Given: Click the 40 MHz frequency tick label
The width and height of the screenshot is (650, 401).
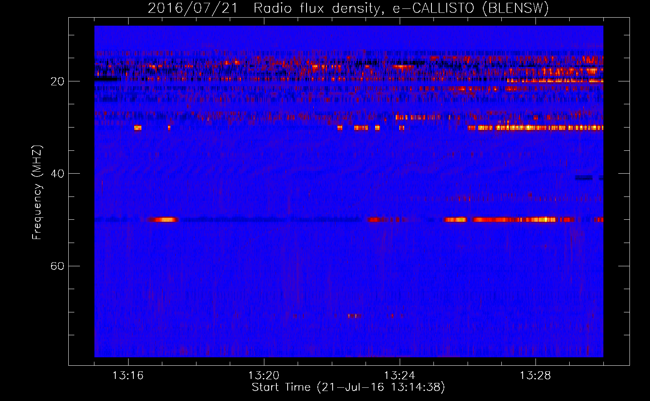Looking at the screenshot, I should point(57,174).
